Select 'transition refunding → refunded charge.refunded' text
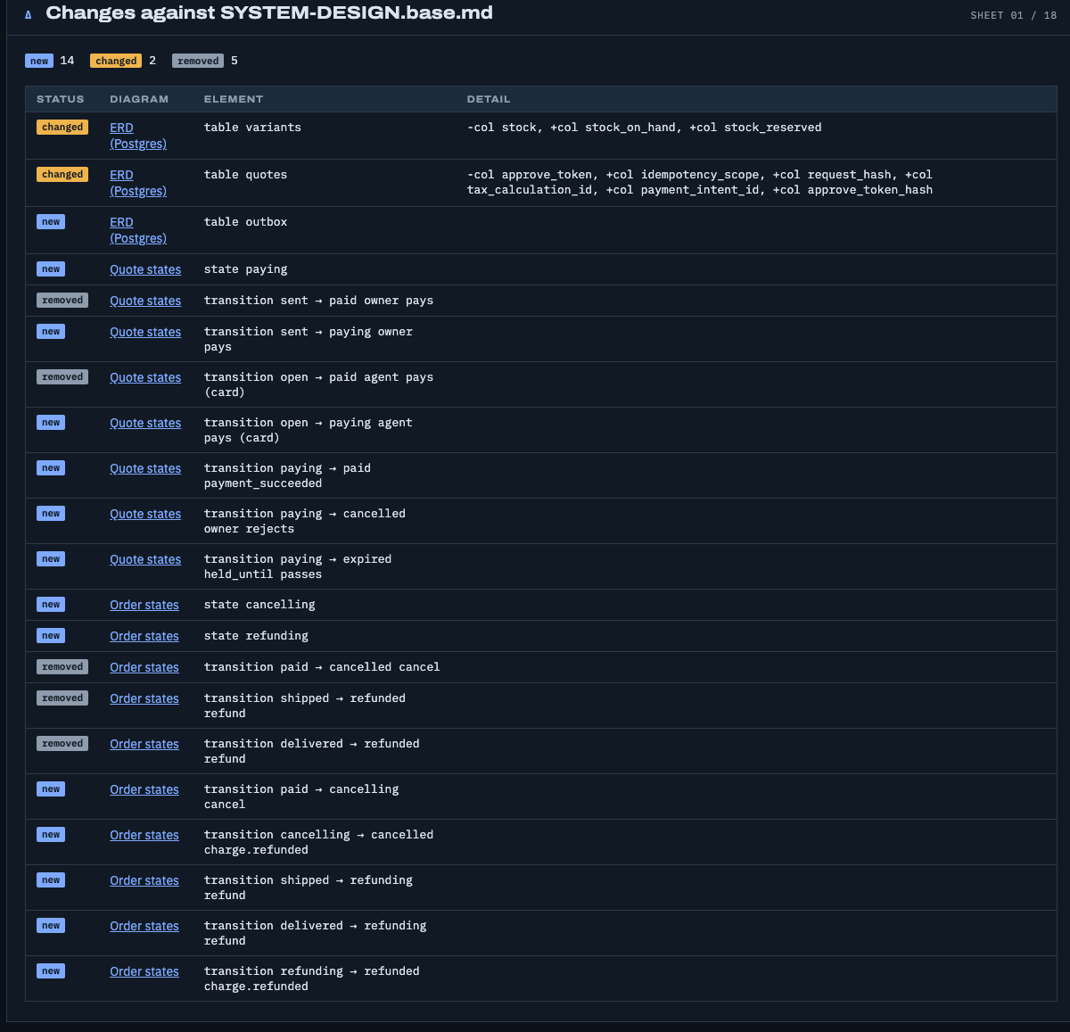This screenshot has width=1070, height=1032. coord(311,978)
